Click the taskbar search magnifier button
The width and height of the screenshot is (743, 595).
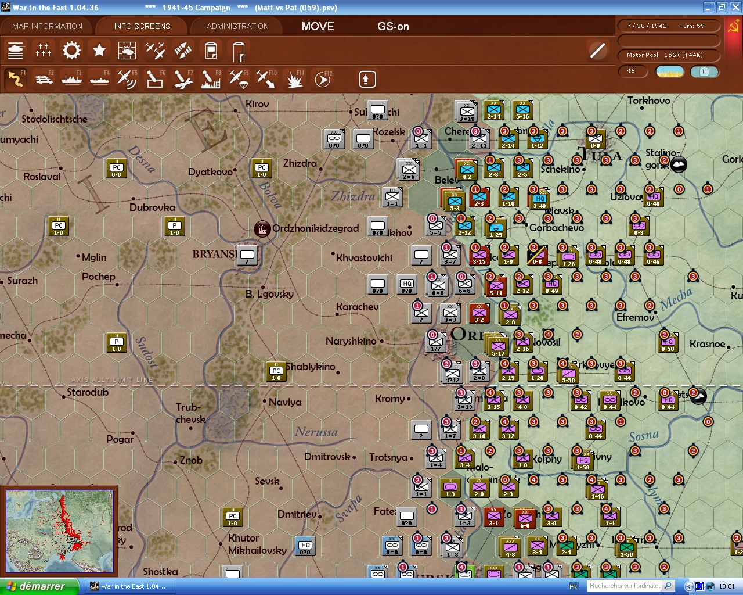click(x=668, y=586)
